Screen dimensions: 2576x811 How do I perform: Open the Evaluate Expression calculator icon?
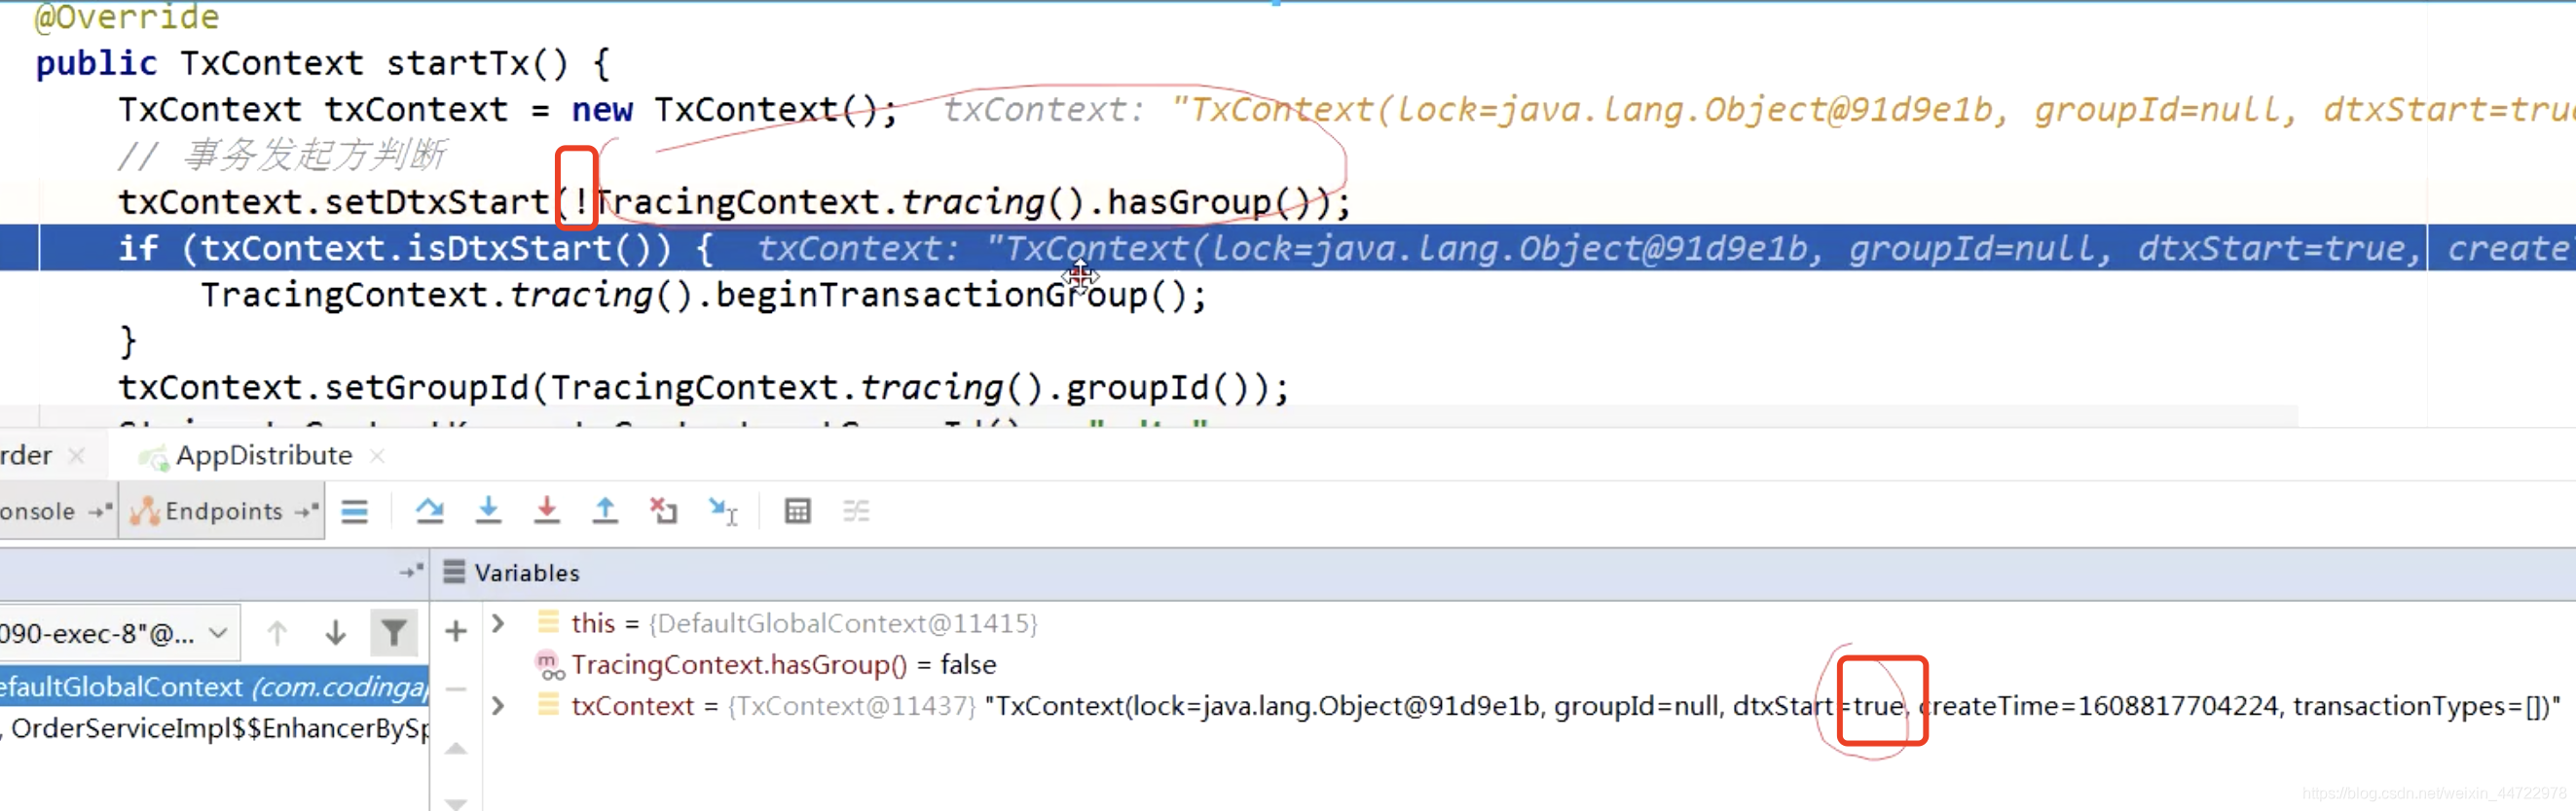pos(797,511)
